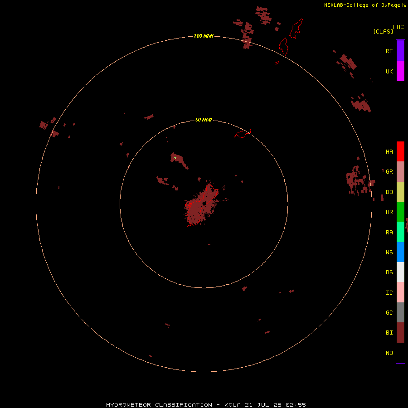Click the HA legend label
Viewport: 408px width, 408px height.
pyautogui.click(x=389, y=152)
